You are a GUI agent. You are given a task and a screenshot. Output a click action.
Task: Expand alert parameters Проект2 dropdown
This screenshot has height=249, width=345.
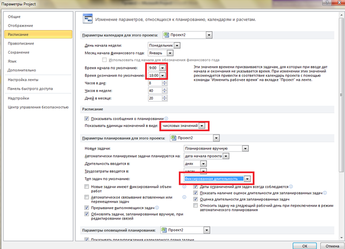tap(206, 230)
